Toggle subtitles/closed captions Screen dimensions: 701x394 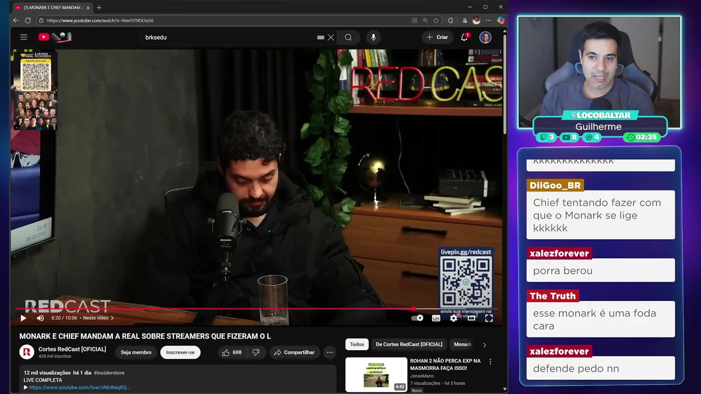pyautogui.click(x=436, y=318)
